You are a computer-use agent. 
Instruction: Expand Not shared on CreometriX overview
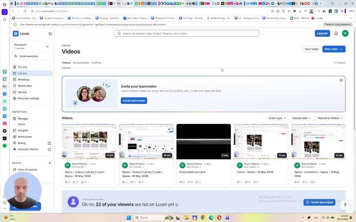coord(194,167)
